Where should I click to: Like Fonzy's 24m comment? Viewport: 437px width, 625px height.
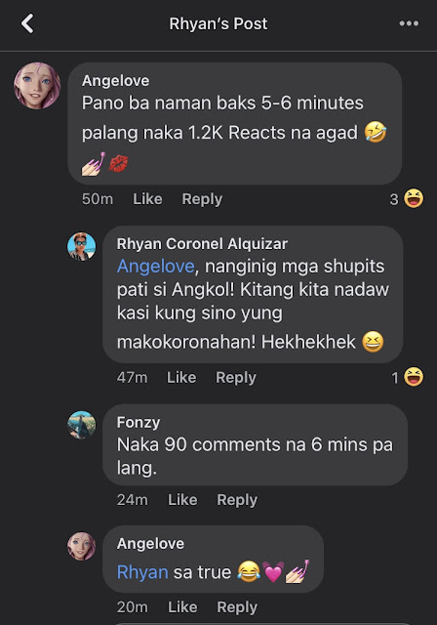click(182, 500)
